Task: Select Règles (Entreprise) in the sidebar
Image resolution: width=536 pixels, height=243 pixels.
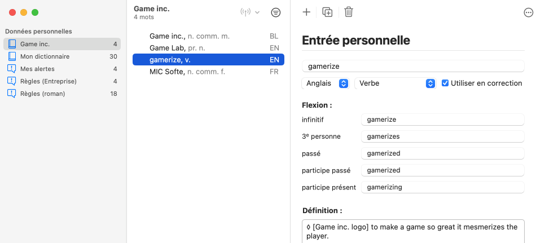Action: (48, 81)
